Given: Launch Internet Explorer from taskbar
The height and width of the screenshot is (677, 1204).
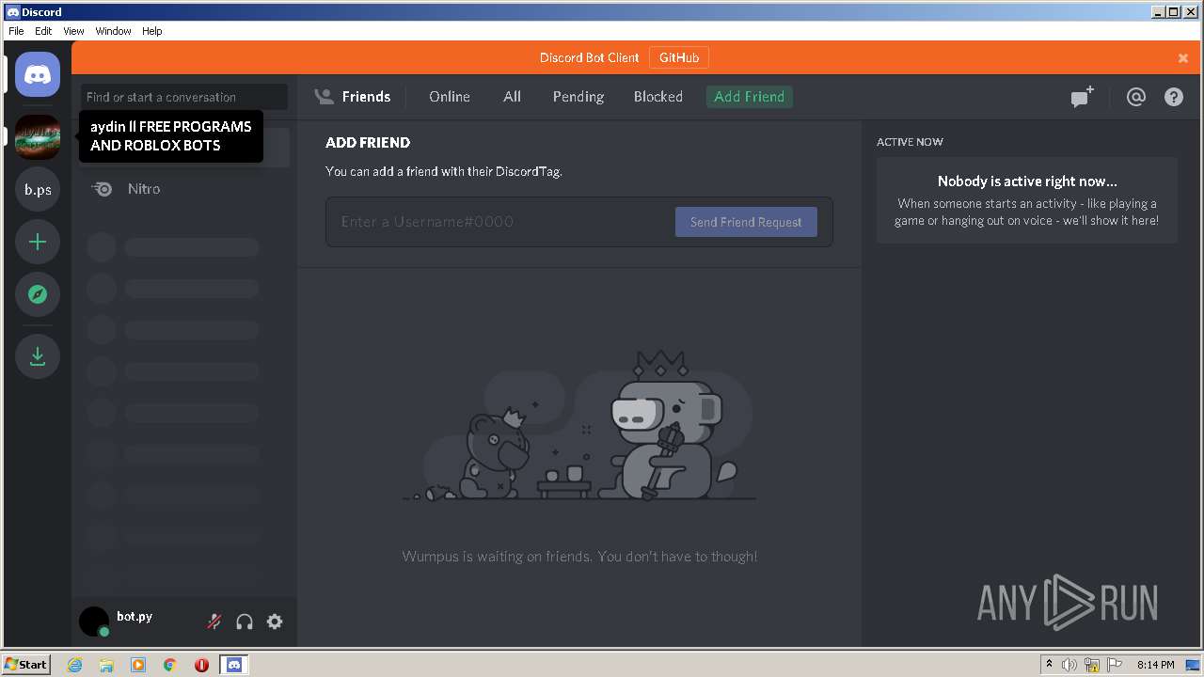Looking at the screenshot, I should tap(75, 665).
